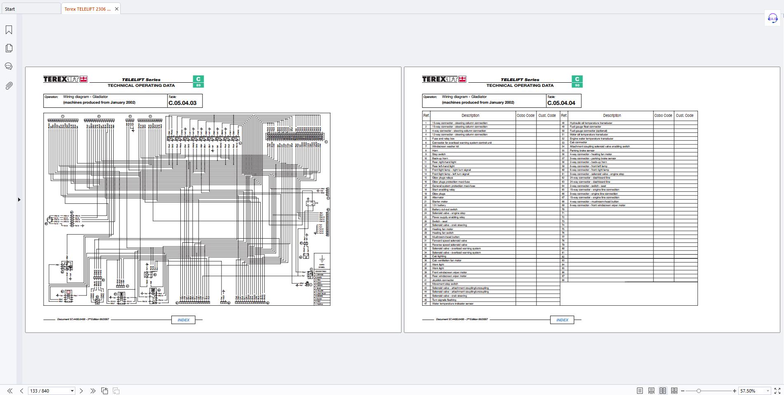The width and height of the screenshot is (784, 395).
Task: Click table code C.05.04.03
Action: pos(182,103)
